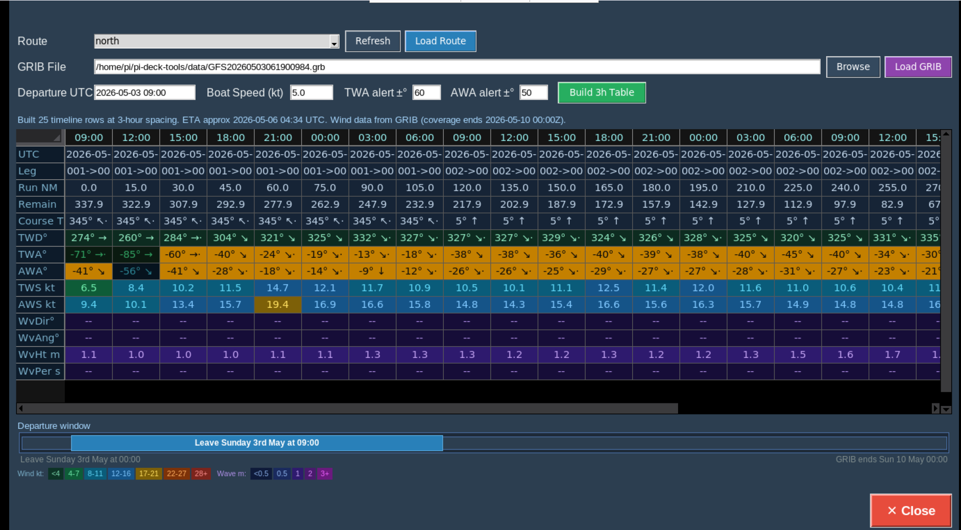Click the Refresh button
The image size is (961, 530).
pos(372,41)
